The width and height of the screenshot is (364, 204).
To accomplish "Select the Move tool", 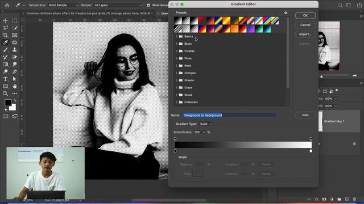I will (5, 20).
